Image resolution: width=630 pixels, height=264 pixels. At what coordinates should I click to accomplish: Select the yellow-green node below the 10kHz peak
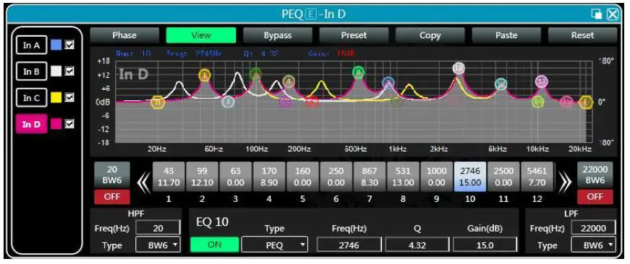538,102
